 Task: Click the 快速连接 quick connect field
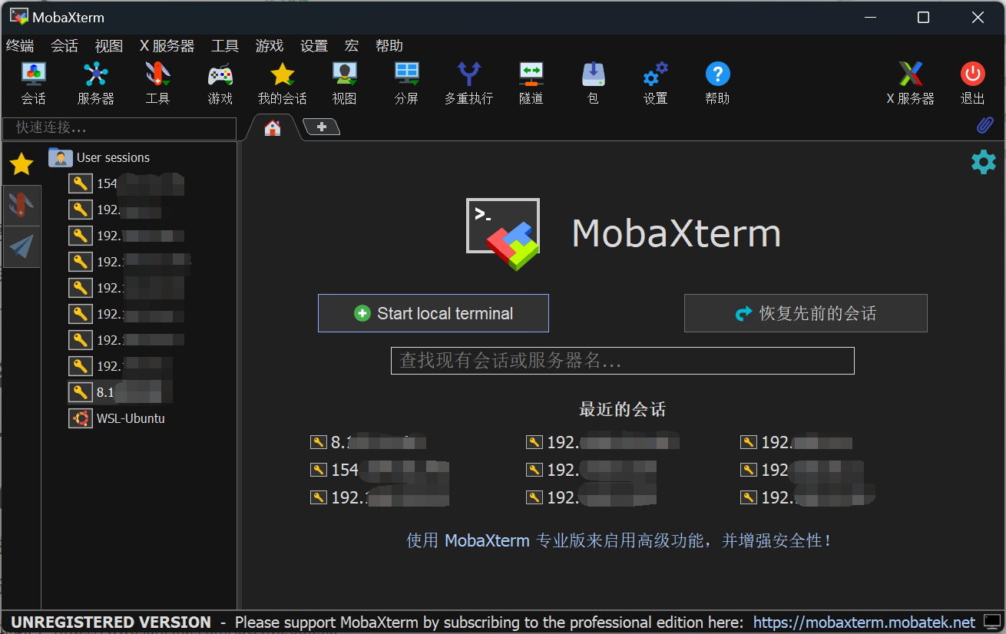(119, 128)
